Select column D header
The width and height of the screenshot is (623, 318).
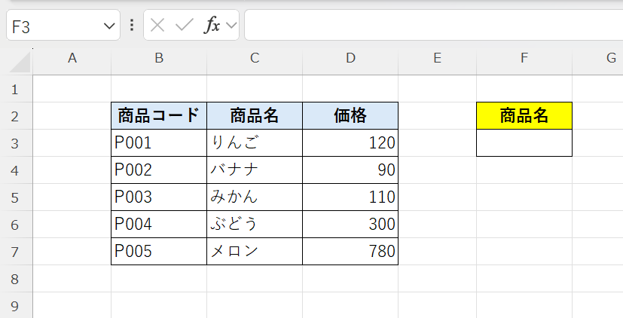(x=350, y=59)
